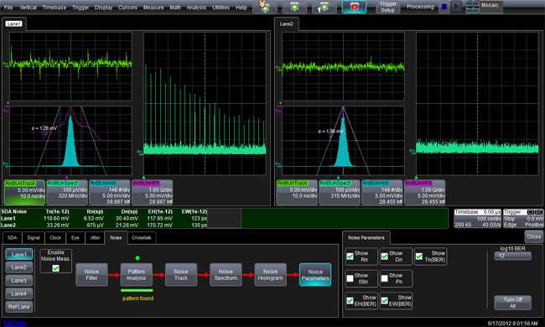Open the Math menu
545x327 pixels.
point(175,8)
